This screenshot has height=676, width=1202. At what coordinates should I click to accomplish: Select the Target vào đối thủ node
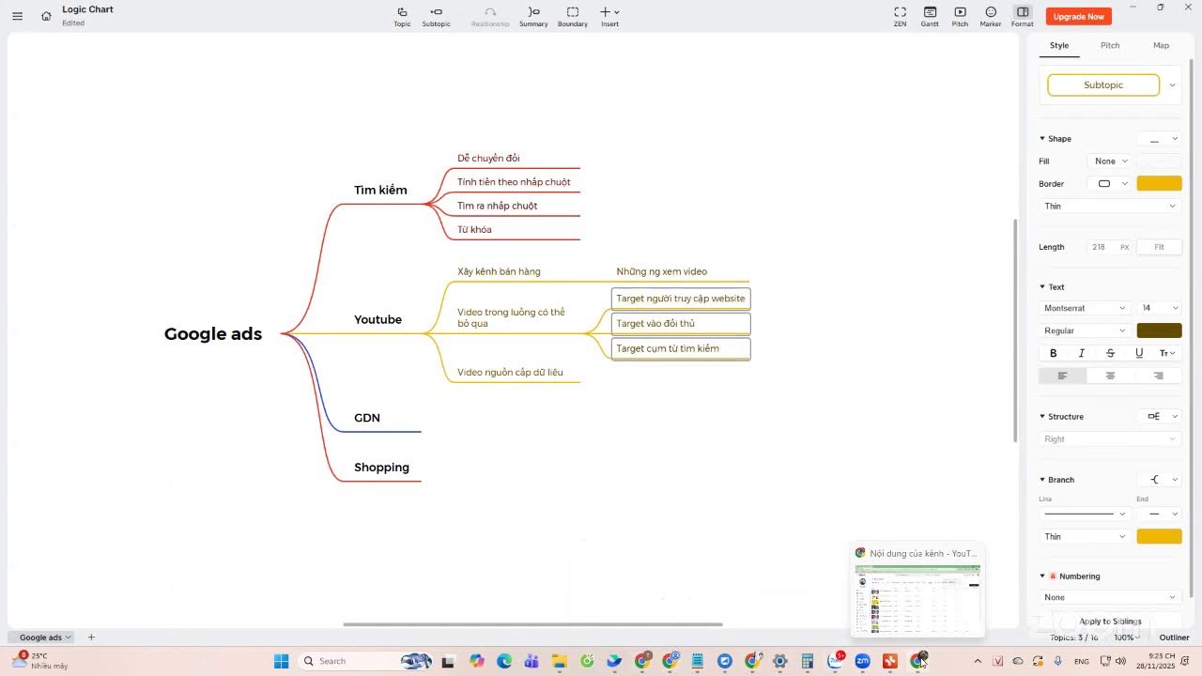(x=681, y=324)
